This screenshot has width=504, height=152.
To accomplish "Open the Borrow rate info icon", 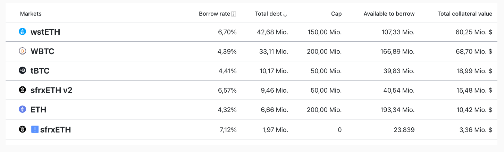I will [x=234, y=14].
